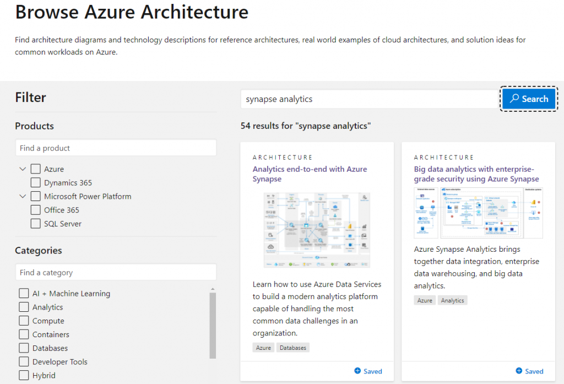Click the Find a product input field

point(116,148)
